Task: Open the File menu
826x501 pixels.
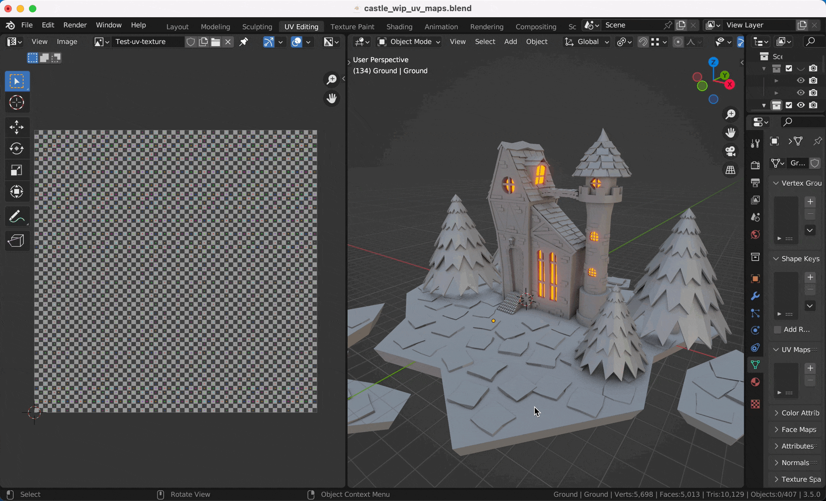Action: point(27,25)
